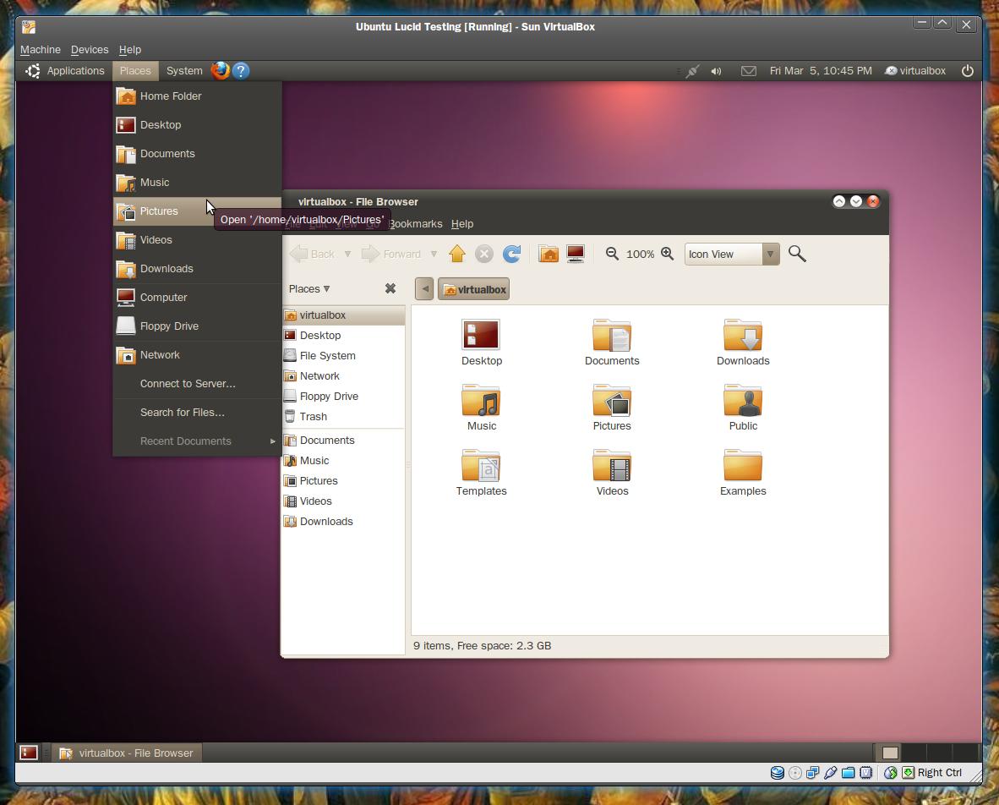Zoom in using the plus magnifier
Image resolution: width=999 pixels, height=805 pixels.
point(667,254)
